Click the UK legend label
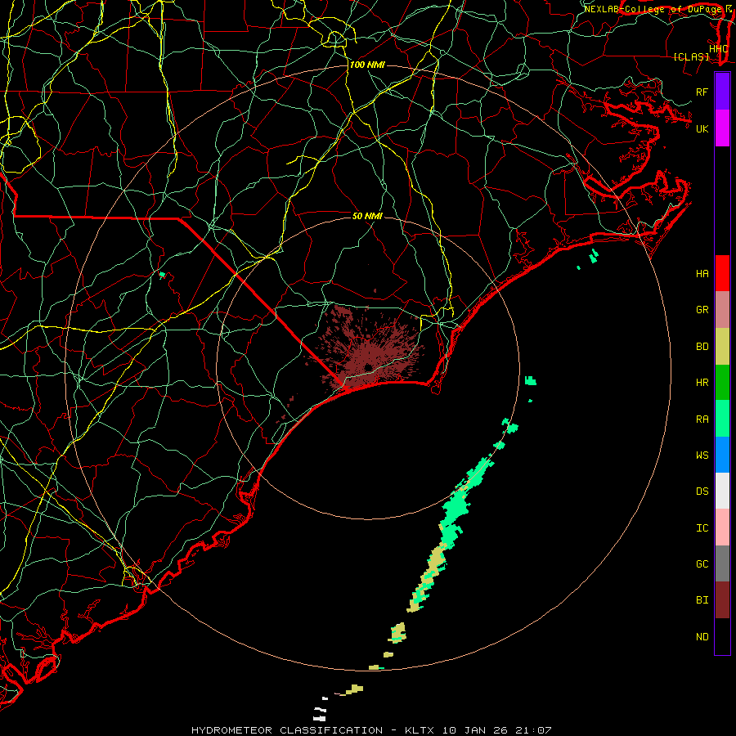The height and width of the screenshot is (736, 736). click(x=702, y=129)
